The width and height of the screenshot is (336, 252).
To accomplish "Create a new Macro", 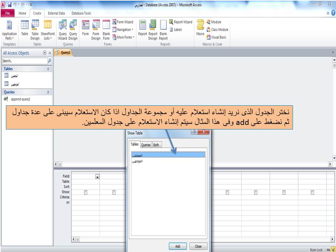I will [x=200, y=28].
